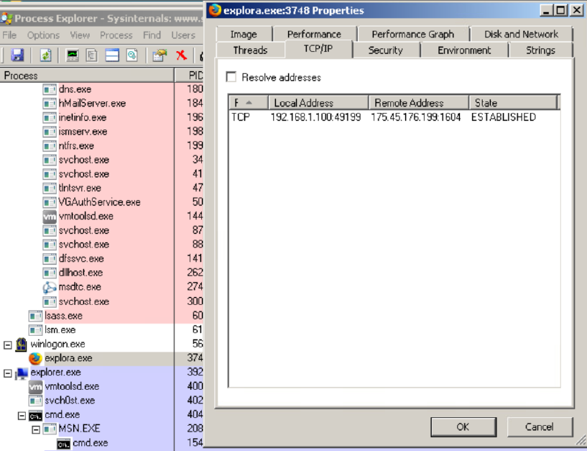Select the TCP connection row 192.168.1.100:49199
587x451 pixels.
point(394,117)
